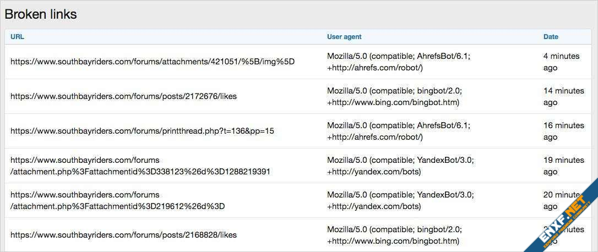Screen dimensions: 598x252
Task: Click the "19 minutes ago" date
Action: [563, 166]
